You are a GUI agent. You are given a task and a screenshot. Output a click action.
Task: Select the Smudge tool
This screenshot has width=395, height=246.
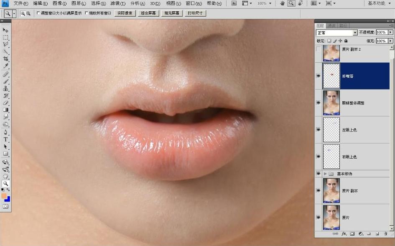5,117
